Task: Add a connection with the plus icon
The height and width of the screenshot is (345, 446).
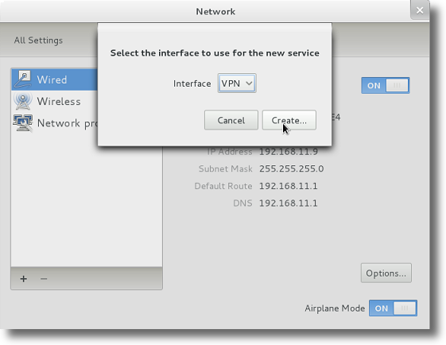Action: click(x=24, y=279)
